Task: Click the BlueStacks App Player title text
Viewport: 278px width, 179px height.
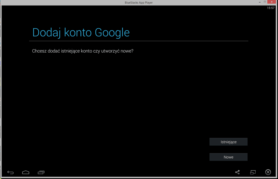Action: click(139, 3)
